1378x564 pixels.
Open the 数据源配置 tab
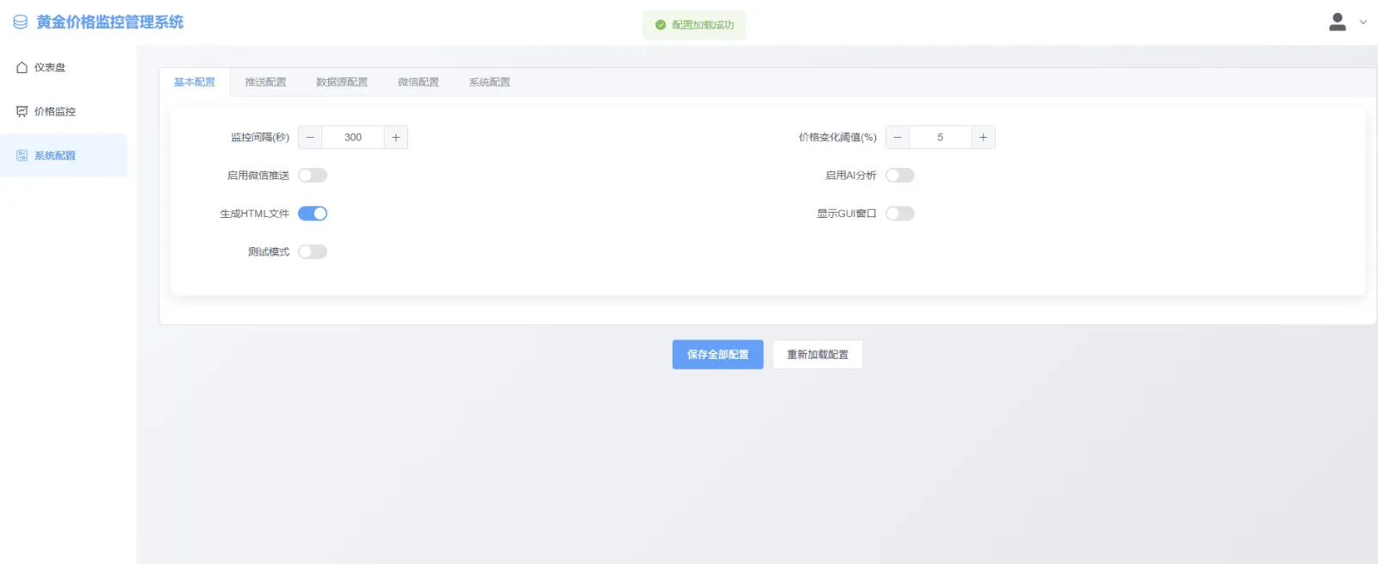click(342, 83)
